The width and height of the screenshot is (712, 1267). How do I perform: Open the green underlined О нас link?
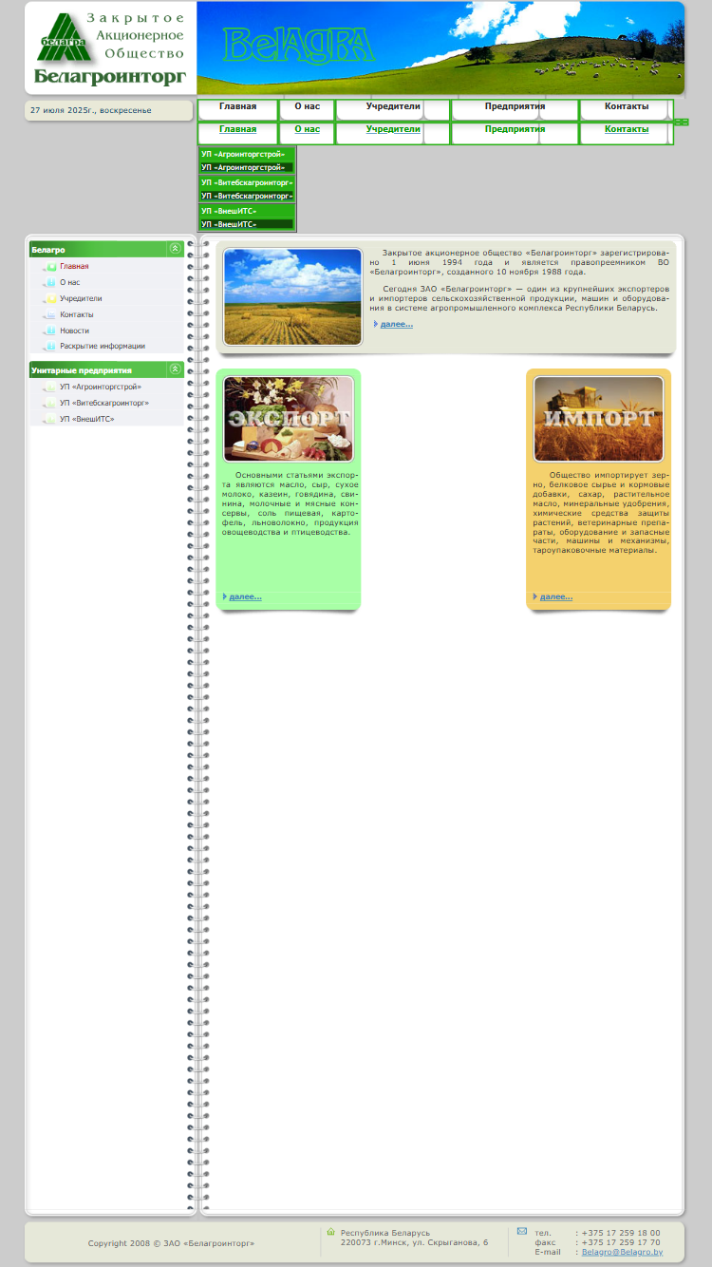tap(307, 129)
